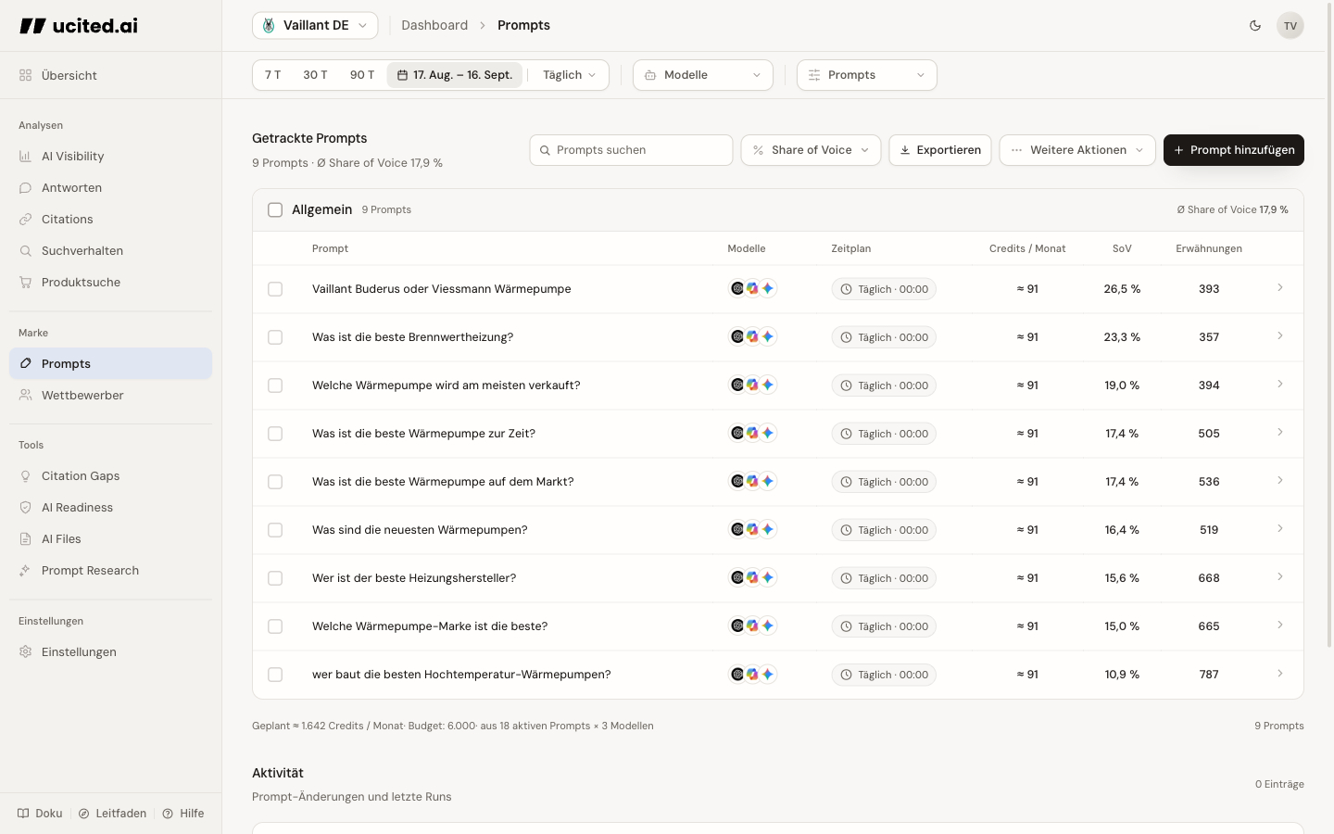Open the 17. Aug. – 16. Sept. date picker
Image resolution: width=1334 pixels, height=834 pixels.
click(455, 75)
